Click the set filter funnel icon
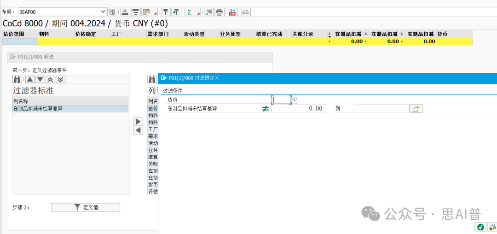The width and height of the screenshot is (497, 234). [166, 12]
